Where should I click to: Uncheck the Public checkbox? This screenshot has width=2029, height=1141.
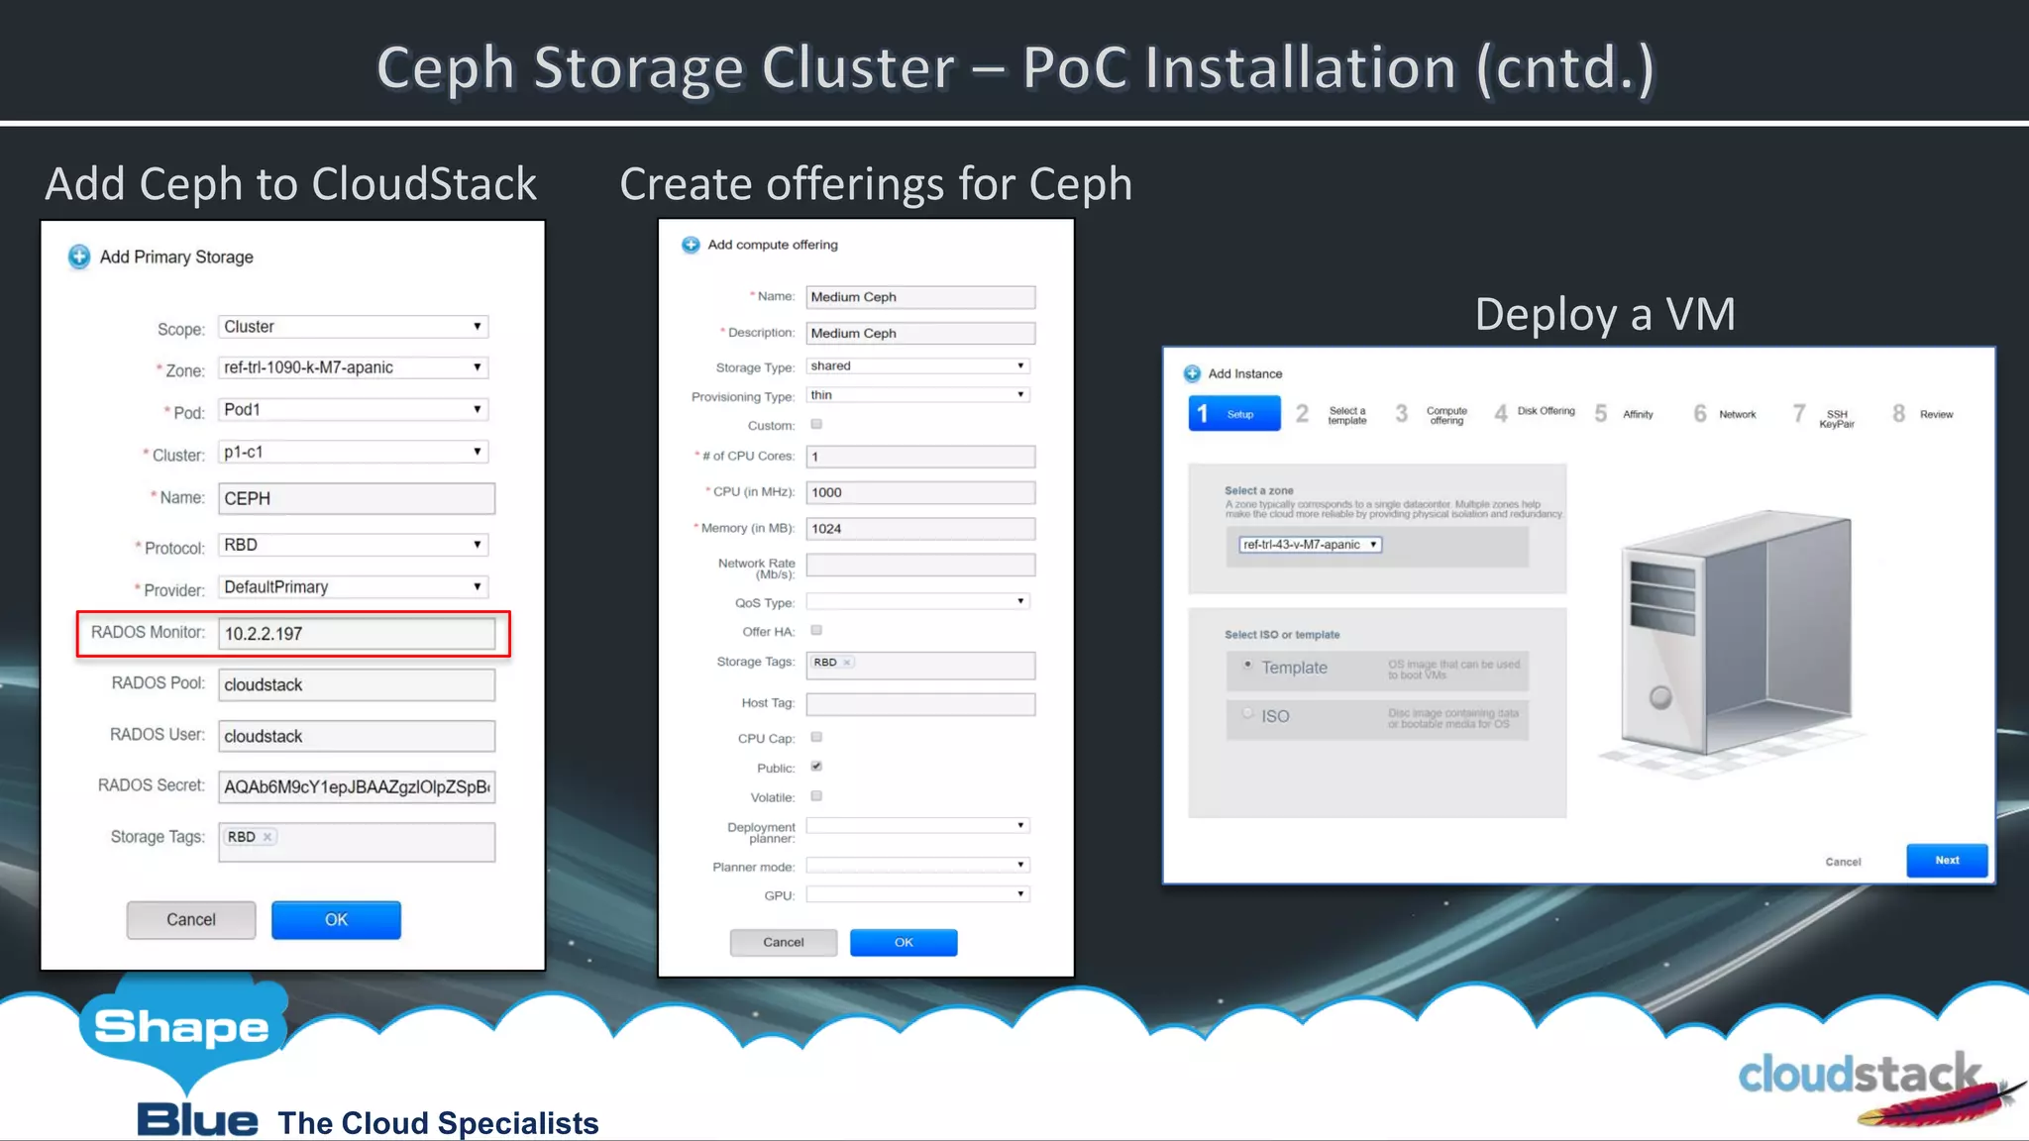[x=816, y=767]
